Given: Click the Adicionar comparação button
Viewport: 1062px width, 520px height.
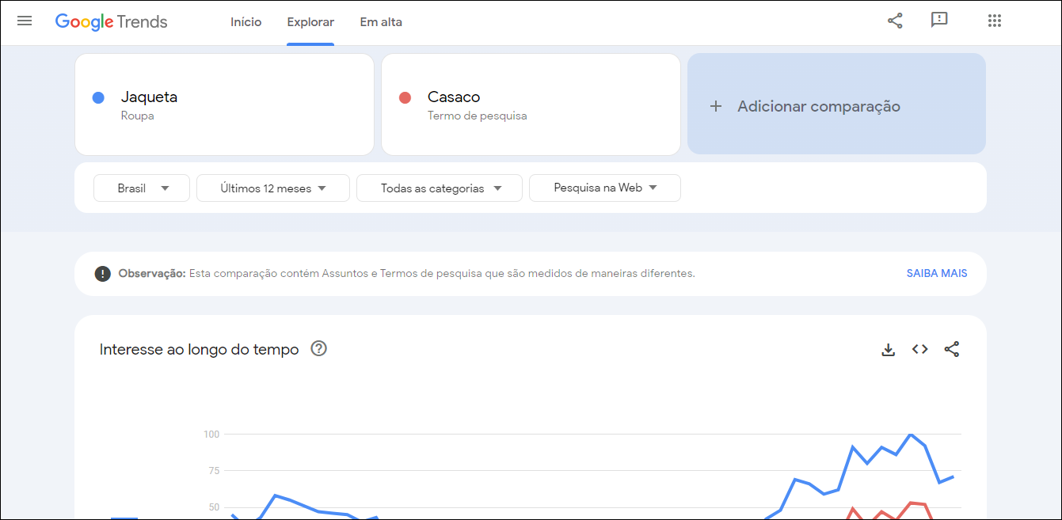Looking at the screenshot, I should point(836,104).
